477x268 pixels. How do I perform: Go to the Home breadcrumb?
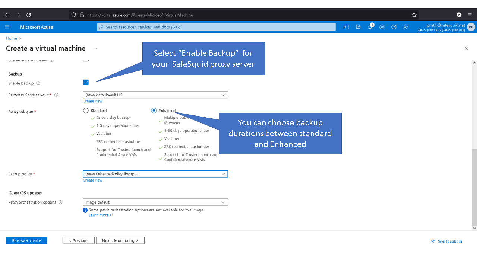[12, 38]
